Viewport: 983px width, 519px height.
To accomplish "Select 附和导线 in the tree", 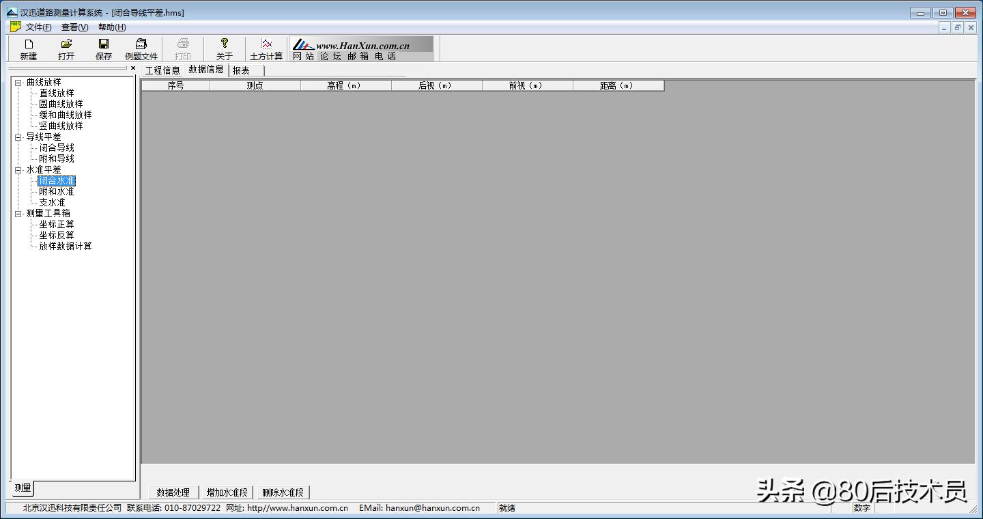I will click(57, 158).
